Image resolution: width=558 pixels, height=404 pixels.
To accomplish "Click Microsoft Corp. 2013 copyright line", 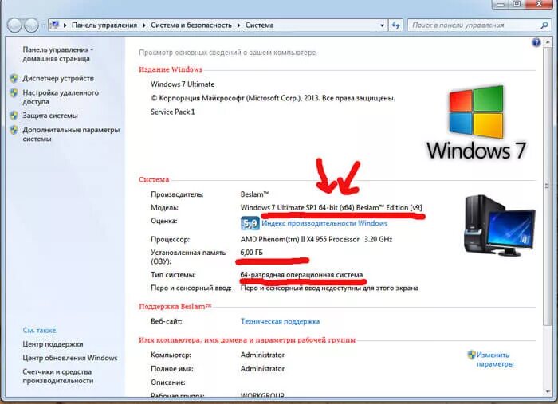I will click(x=273, y=98).
